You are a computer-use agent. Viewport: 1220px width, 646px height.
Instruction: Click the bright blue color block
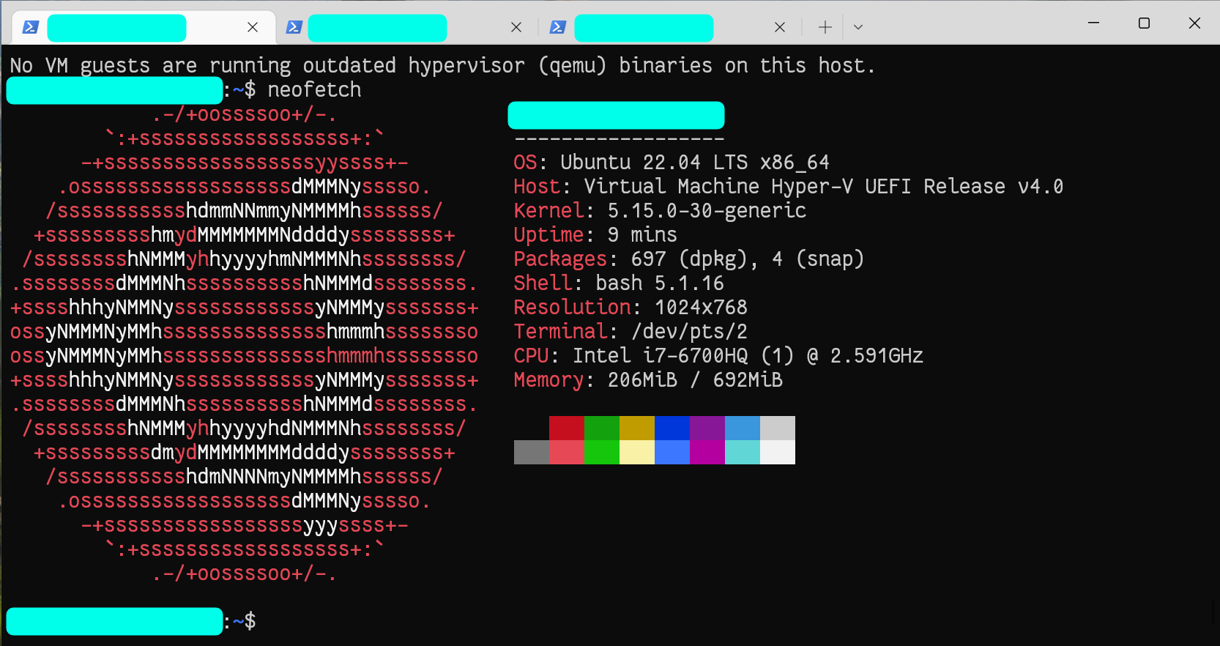672,452
